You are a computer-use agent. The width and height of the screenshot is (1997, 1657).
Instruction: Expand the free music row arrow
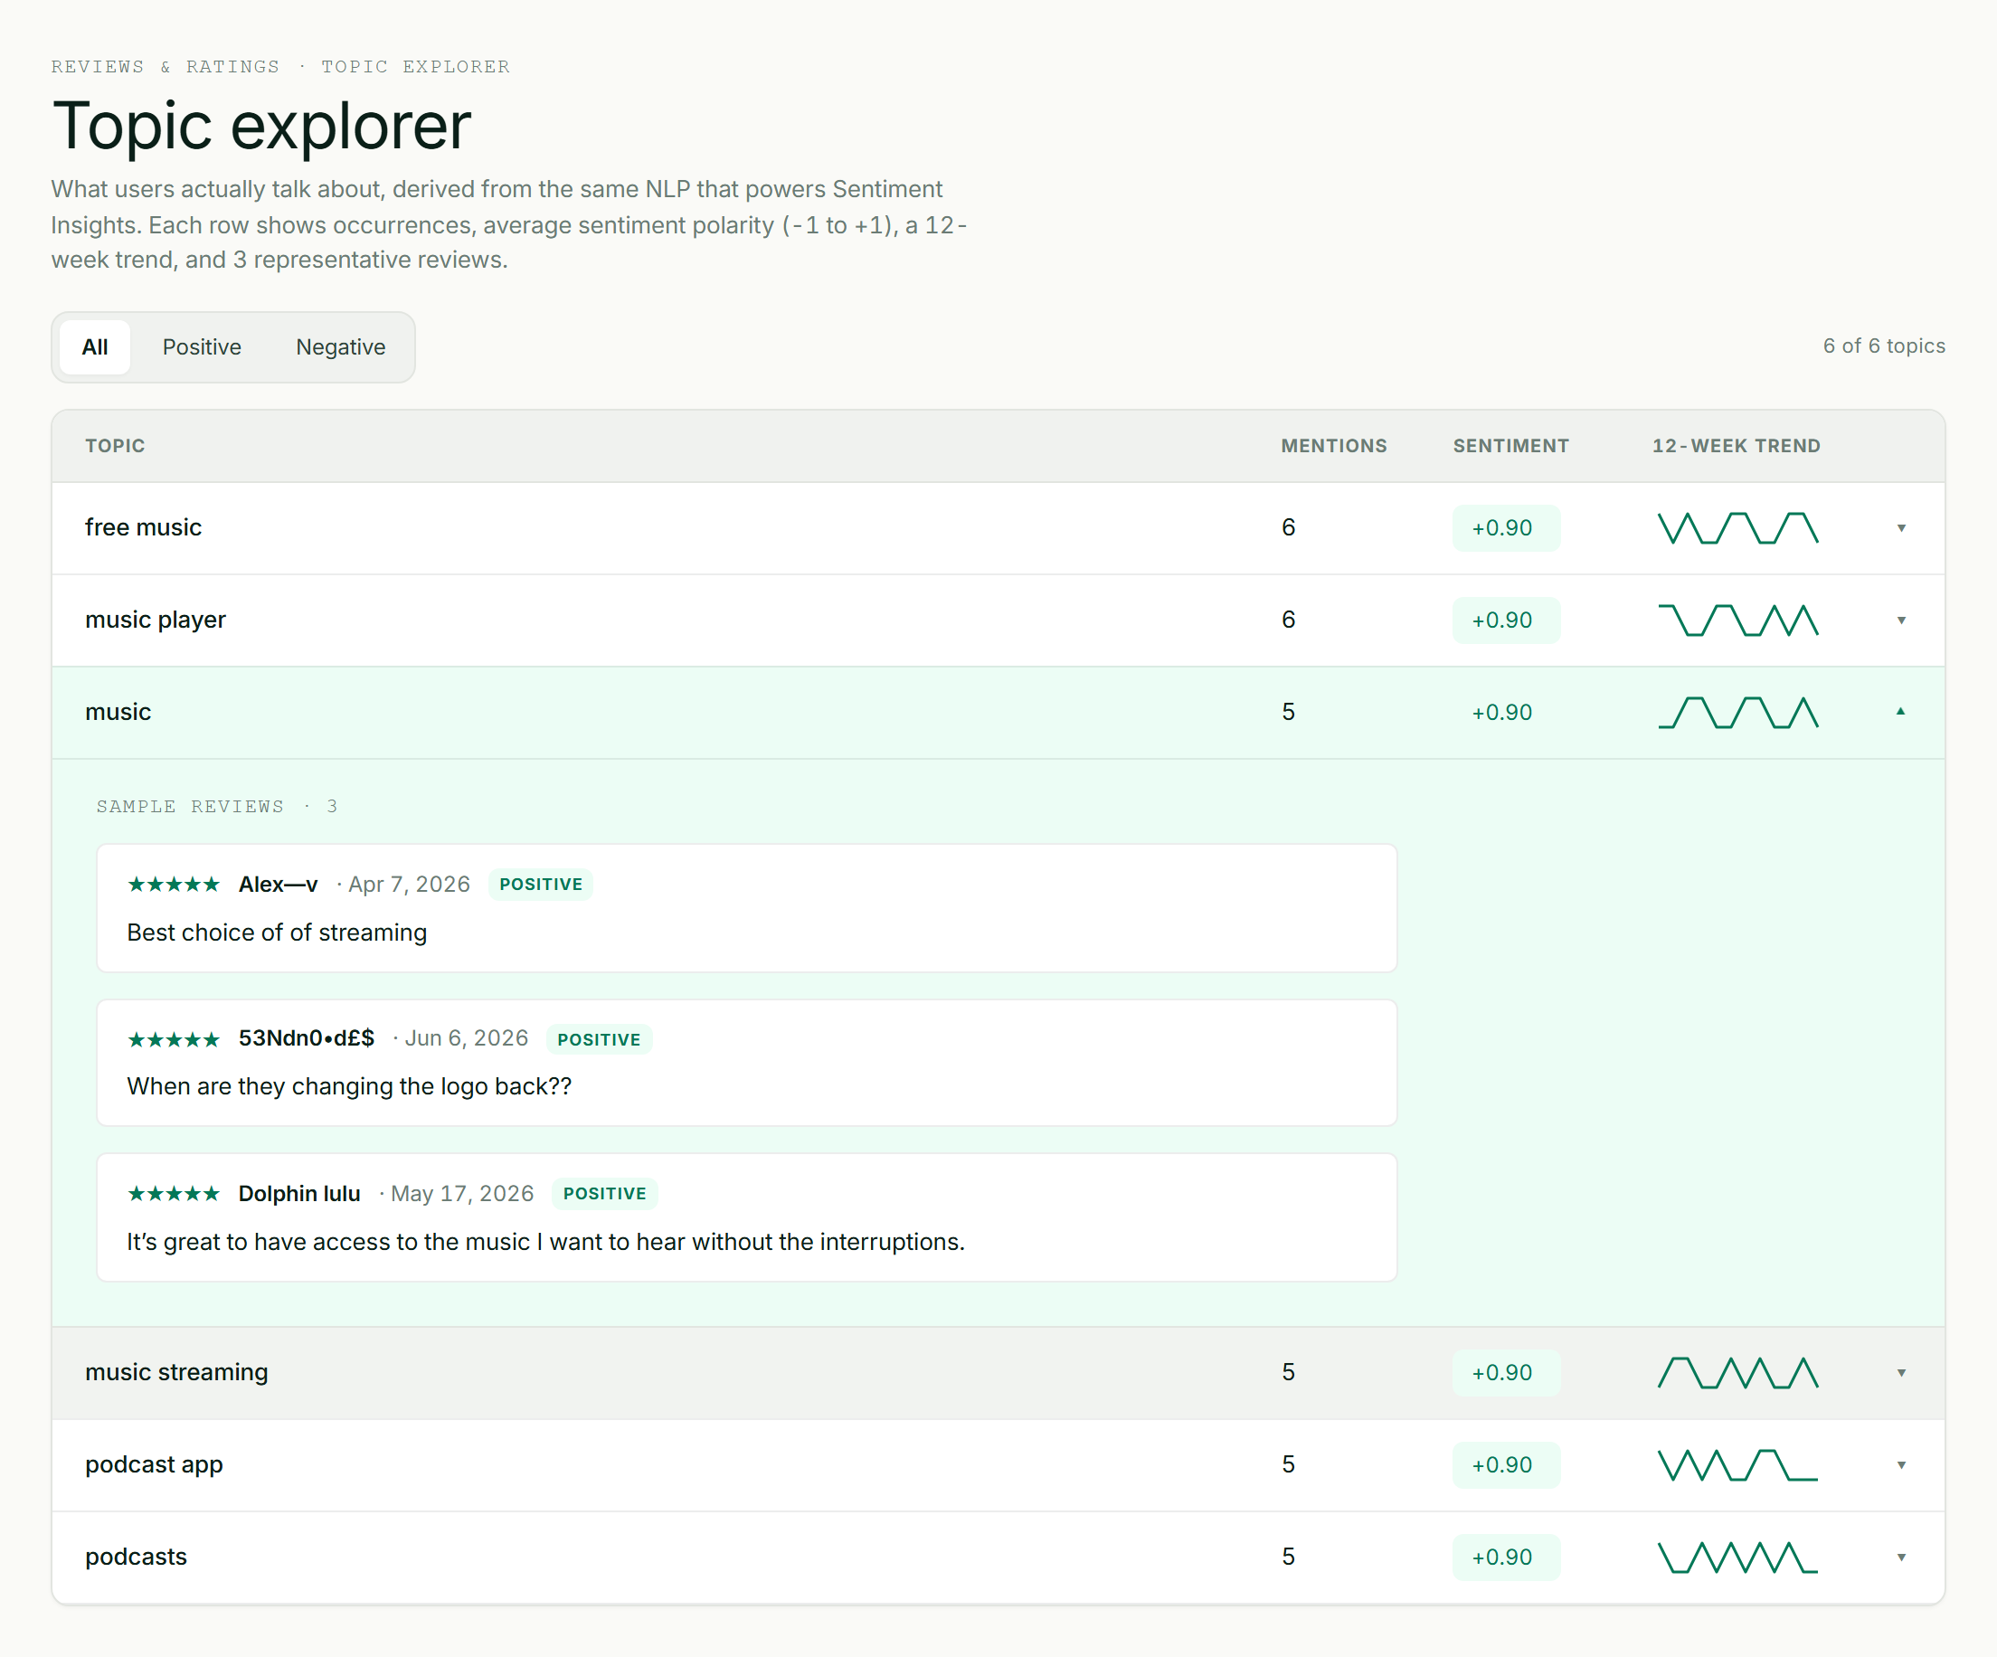tap(1901, 528)
